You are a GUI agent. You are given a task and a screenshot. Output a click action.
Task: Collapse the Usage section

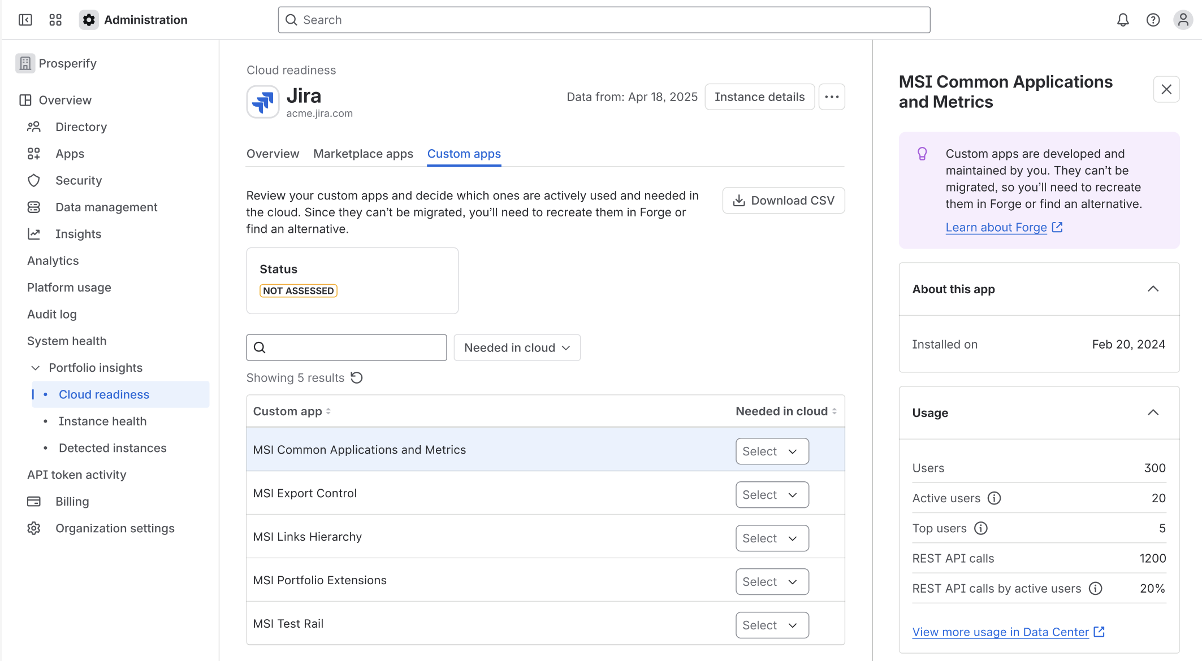[x=1153, y=412]
